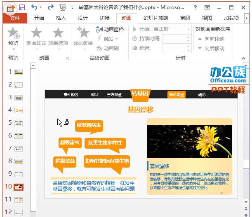Viewport: 252px width, 217px height.
Task: Switch to the 插入 ribbon tab
Action: pos(61,18)
